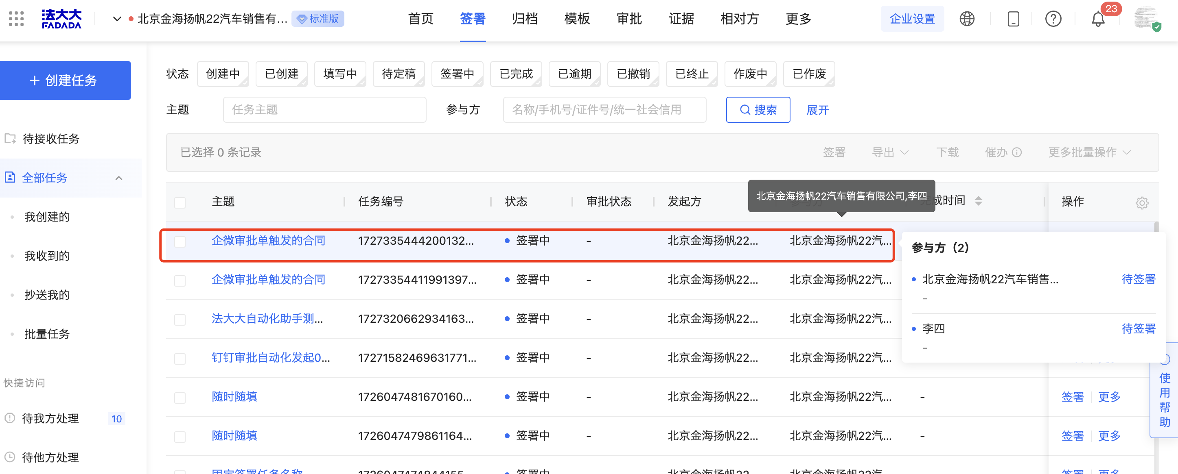The width and height of the screenshot is (1178, 474).
Task: Toggle the 待定稿 status filter
Action: (399, 74)
